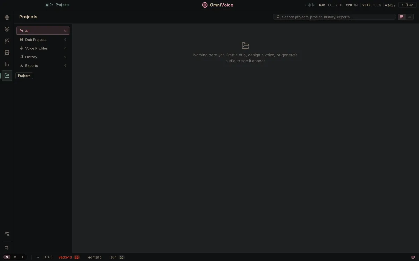The height and width of the screenshot is (261, 419).
Task: Switch to grid view
Action: pyautogui.click(x=402, y=17)
